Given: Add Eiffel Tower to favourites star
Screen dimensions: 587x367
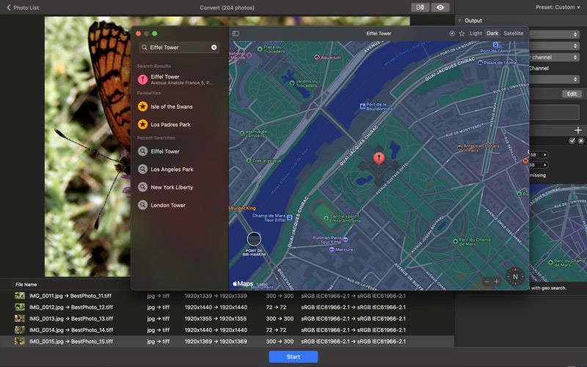Looking at the screenshot, I should pyautogui.click(x=462, y=33).
